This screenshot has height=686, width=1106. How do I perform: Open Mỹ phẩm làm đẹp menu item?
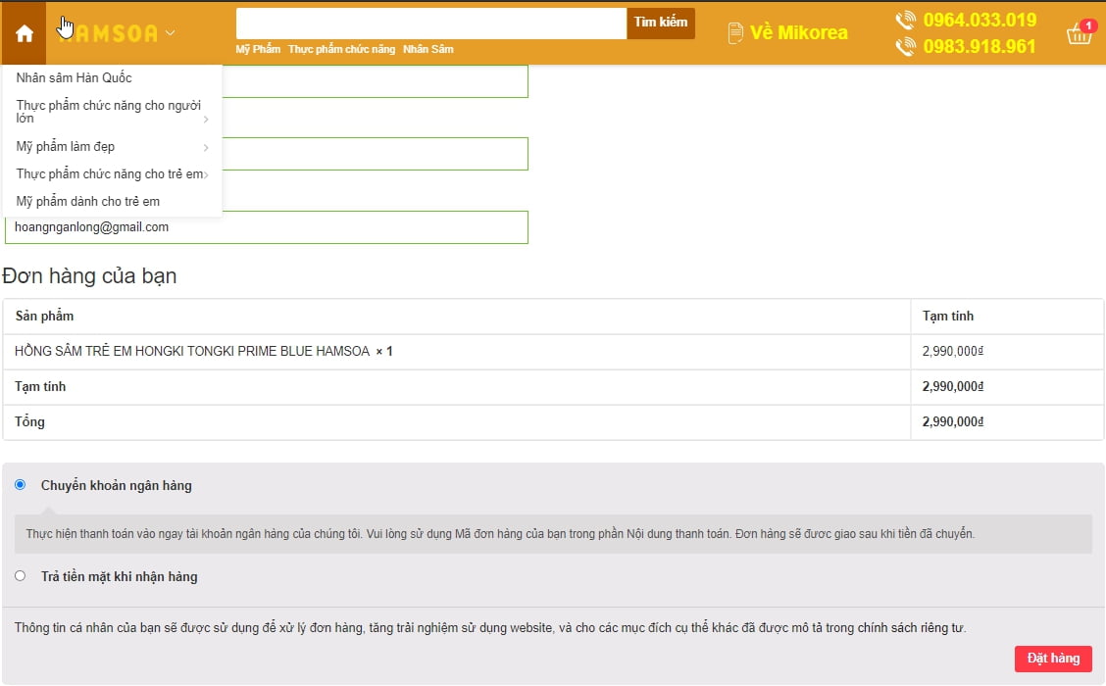click(65, 147)
